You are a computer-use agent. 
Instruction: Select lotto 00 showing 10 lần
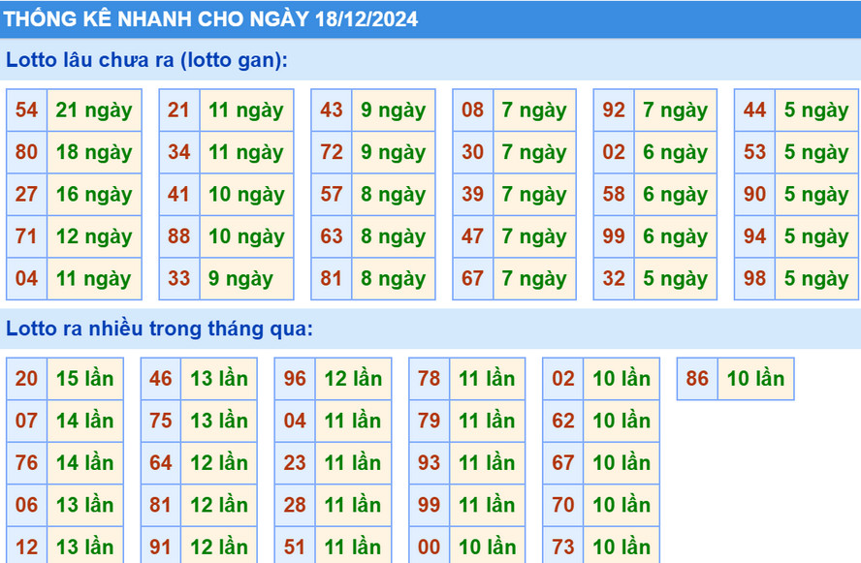click(x=467, y=546)
